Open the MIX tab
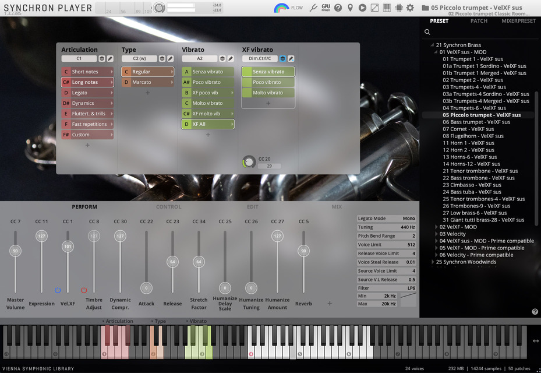 tap(337, 207)
